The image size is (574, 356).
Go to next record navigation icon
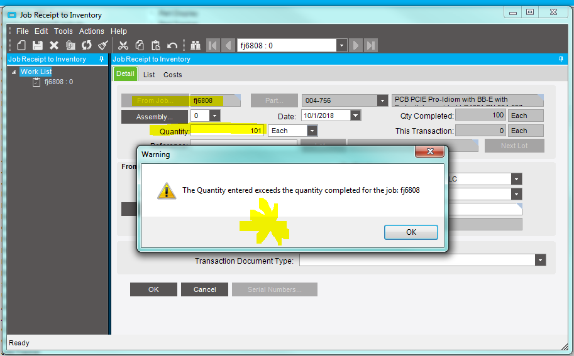(355, 46)
